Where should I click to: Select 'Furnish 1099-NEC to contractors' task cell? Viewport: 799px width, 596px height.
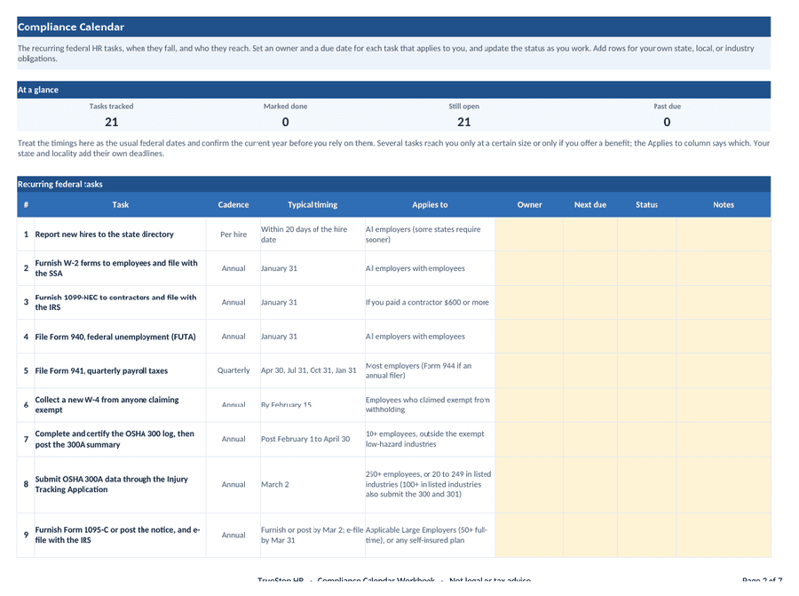click(x=120, y=302)
